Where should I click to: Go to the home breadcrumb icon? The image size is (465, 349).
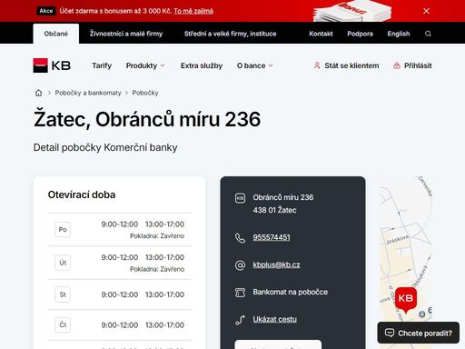(x=38, y=93)
